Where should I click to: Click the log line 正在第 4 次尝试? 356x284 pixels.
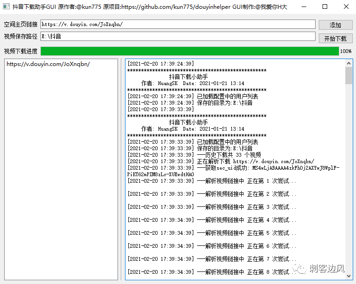[x=212, y=220]
